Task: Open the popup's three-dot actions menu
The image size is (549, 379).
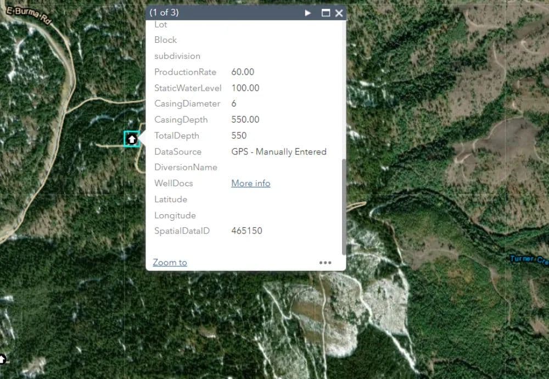Action: click(x=325, y=263)
